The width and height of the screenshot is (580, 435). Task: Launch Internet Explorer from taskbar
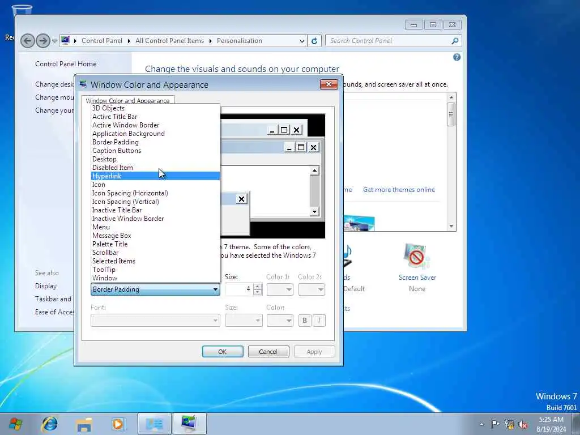coord(50,424)
